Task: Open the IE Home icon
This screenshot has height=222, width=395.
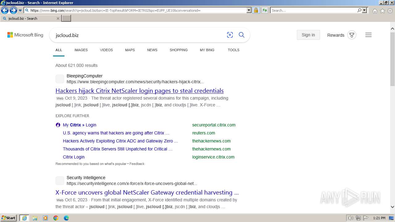Action: pos(375,11)
